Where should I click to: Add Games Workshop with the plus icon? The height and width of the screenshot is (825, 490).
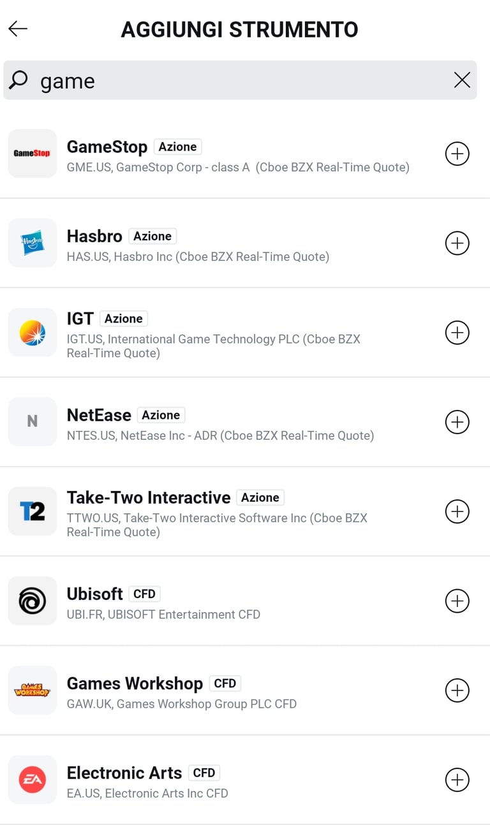coord(457,690)
